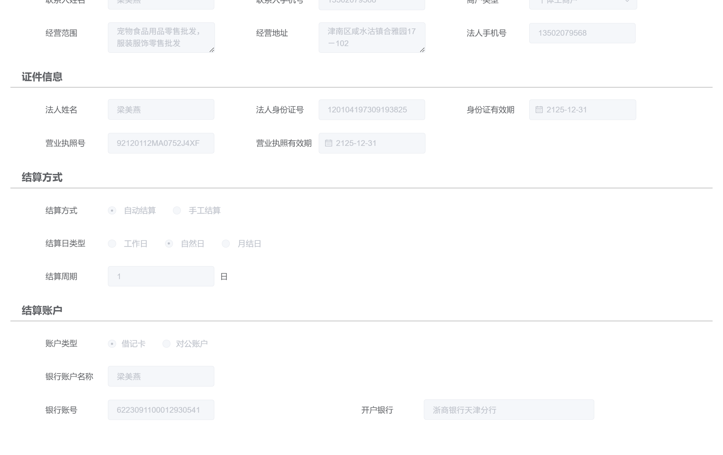Screen dimensions: 723x455
Task: Click the 法人手机号 input field
Action: point(582,33)
